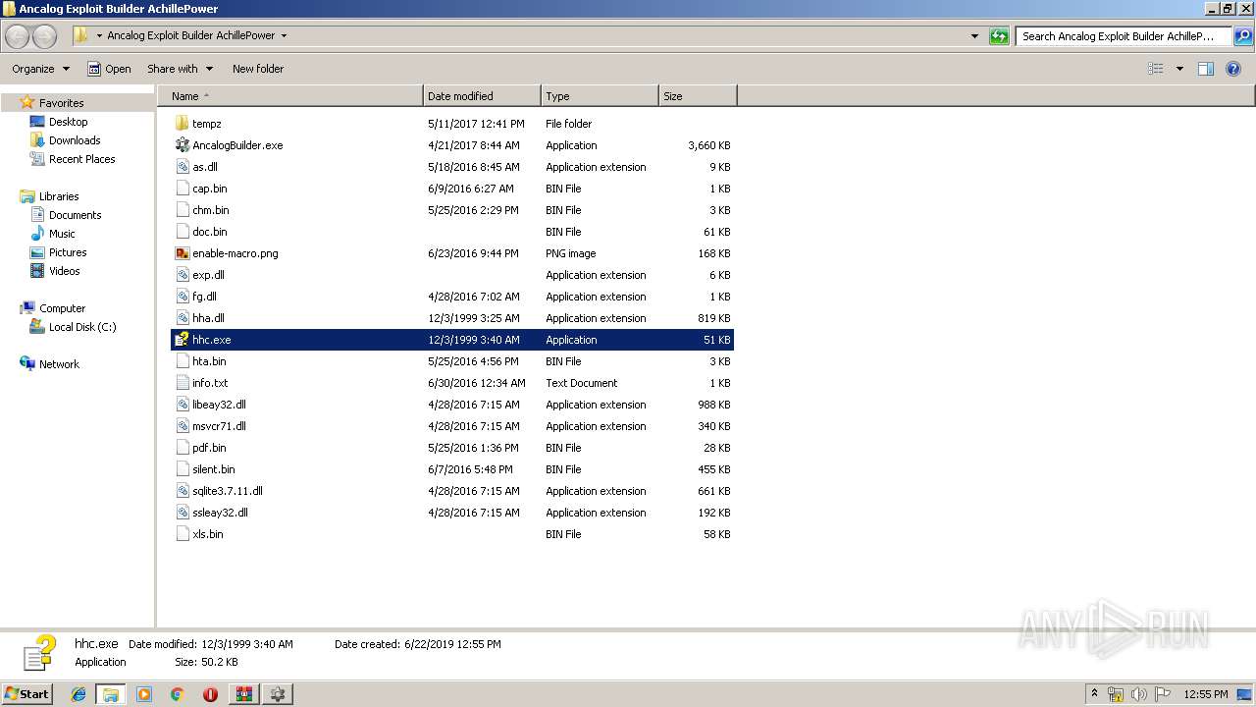
Task: Open Computer in the navigation pane
Action: pyautogui.click(x=62, y=308)
